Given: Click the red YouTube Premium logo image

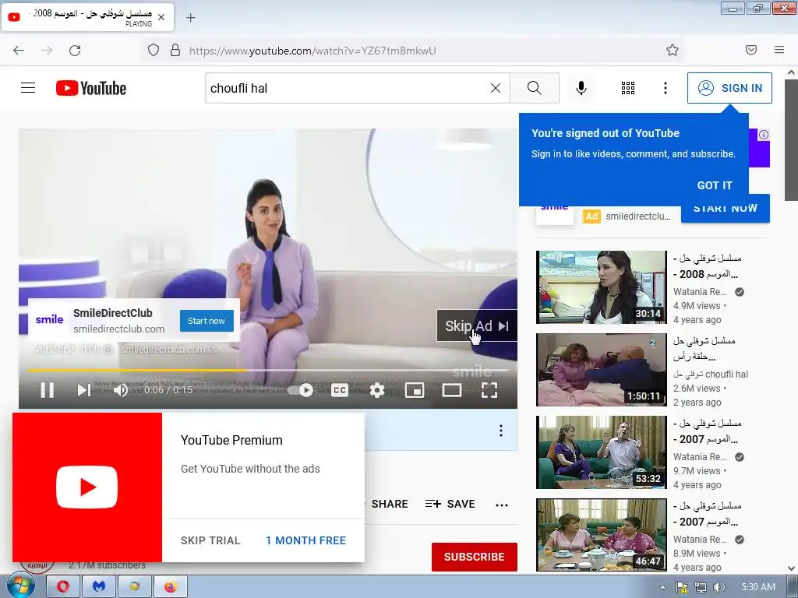Looking at the screenshot, I should point(87,487).
